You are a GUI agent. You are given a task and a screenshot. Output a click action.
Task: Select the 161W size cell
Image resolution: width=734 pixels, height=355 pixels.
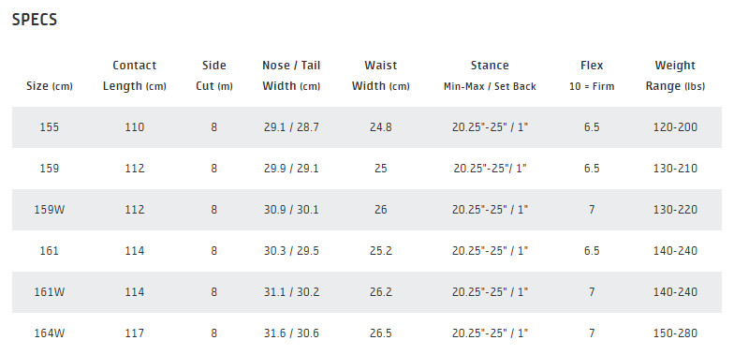click(x=49, y=292)
